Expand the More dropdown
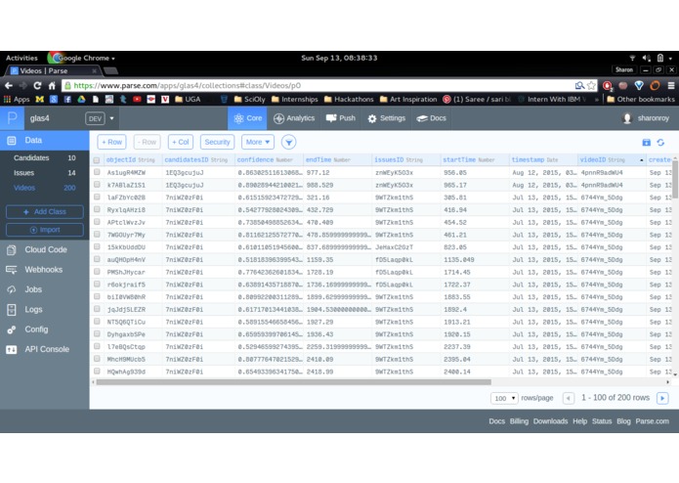This screenshot has width=679, height=483. [258, 142]
